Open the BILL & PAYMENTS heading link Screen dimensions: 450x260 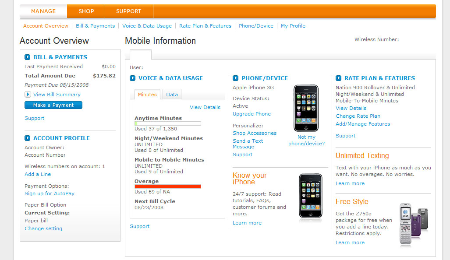click(60, 57)
